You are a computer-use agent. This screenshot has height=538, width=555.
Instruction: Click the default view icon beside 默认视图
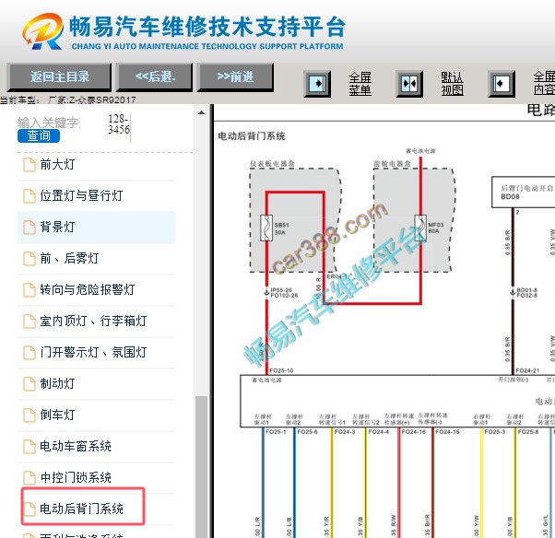(409, 84)
